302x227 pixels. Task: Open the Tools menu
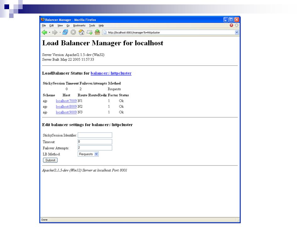[x=92, y=26]
